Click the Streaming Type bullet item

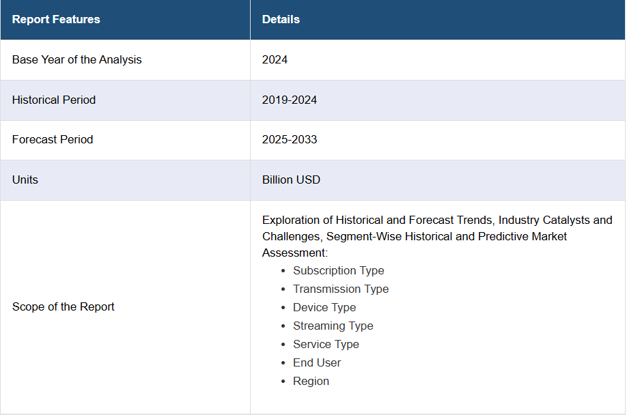(333, 326)
